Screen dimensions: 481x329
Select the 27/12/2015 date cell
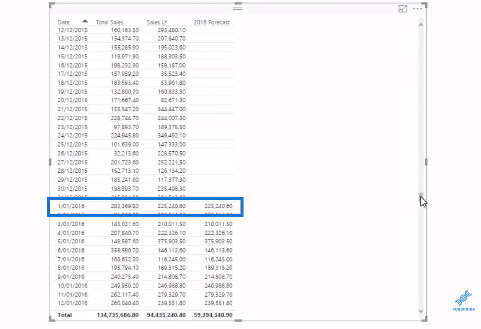click(72, 162)
